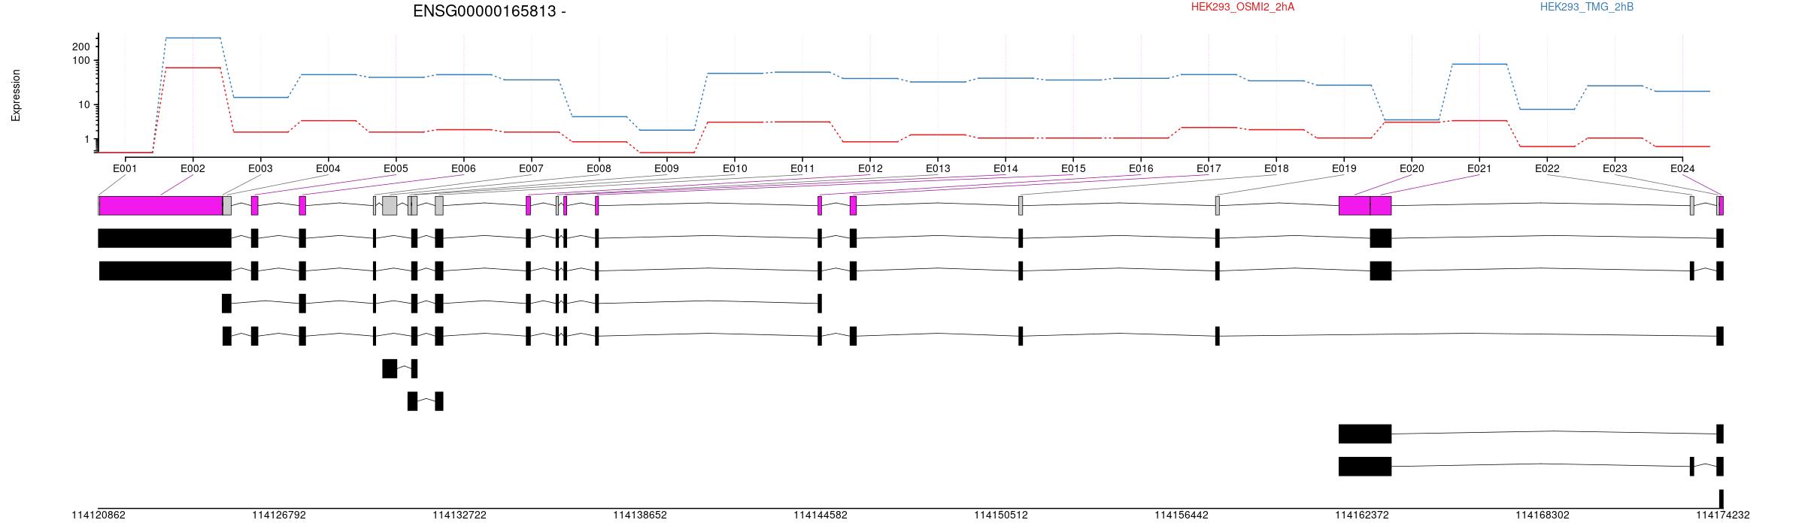Click the blue expression peak above E002
Image resolution: width=1805 pixels, height=526 pixels.
pyautogui.click(x=193, y=38)
